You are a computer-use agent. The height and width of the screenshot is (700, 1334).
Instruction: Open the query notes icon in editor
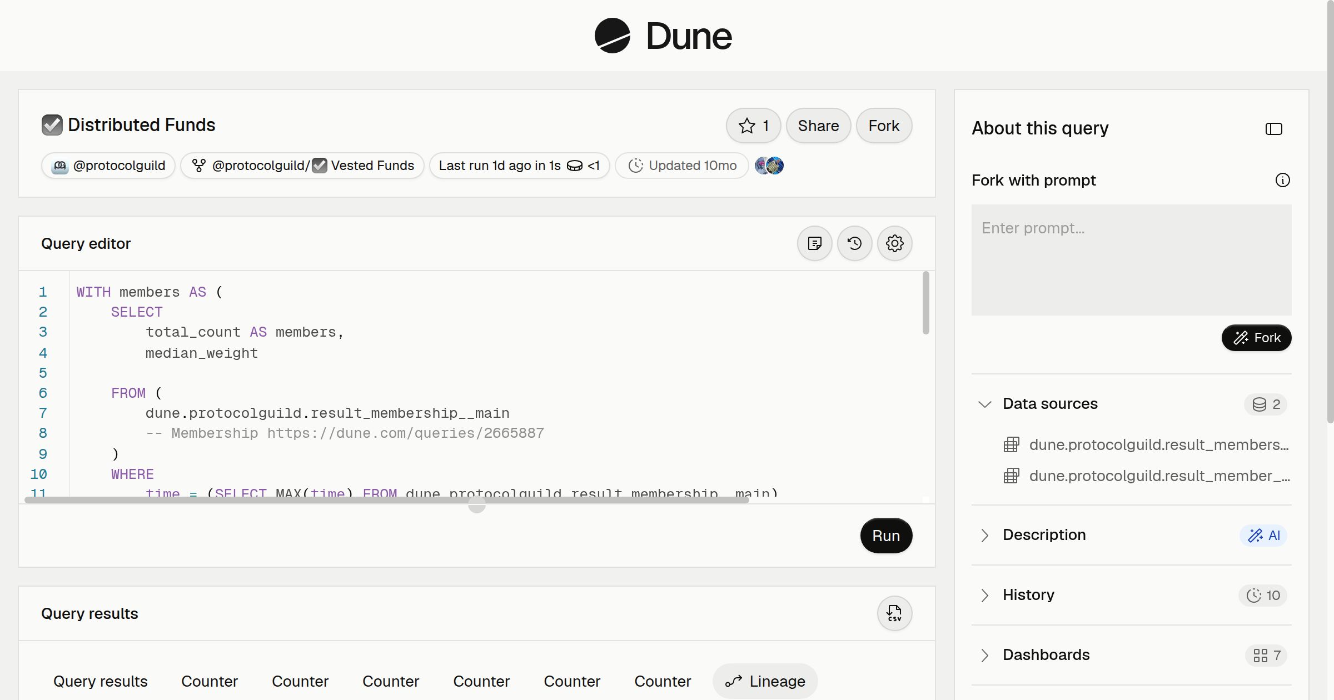(x=814, y=243)
